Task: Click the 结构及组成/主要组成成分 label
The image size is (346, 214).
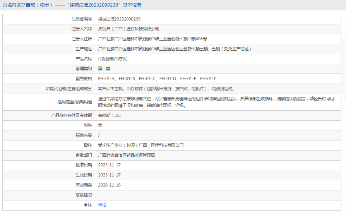Action: 69,89
